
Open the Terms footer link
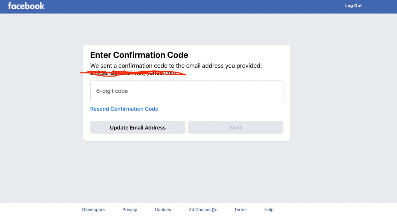tap(240, 209)
